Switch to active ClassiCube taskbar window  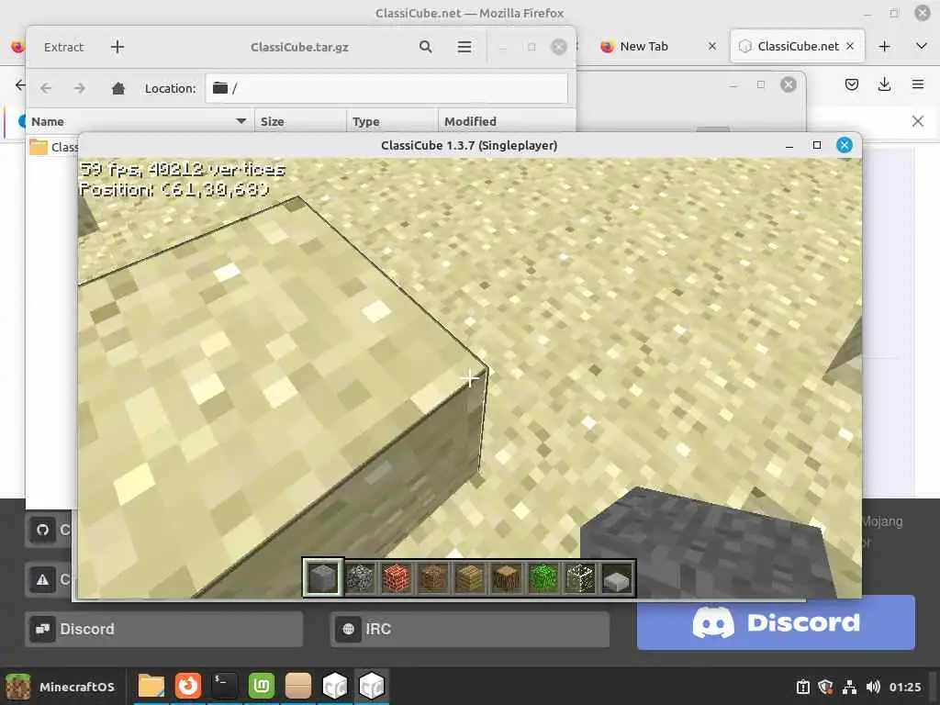371,686
